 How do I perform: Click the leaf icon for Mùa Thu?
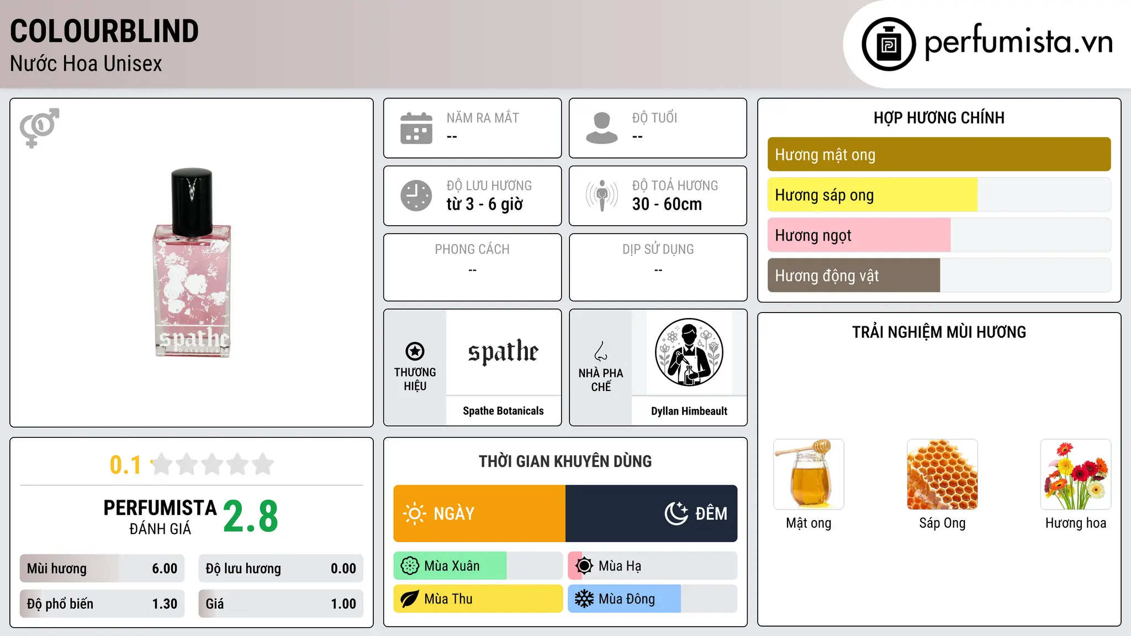410,599
